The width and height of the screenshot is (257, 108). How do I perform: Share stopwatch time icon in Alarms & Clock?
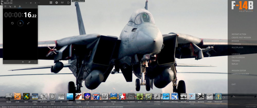coord(29,62)
